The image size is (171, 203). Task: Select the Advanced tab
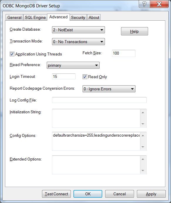[x=58, y=17]
